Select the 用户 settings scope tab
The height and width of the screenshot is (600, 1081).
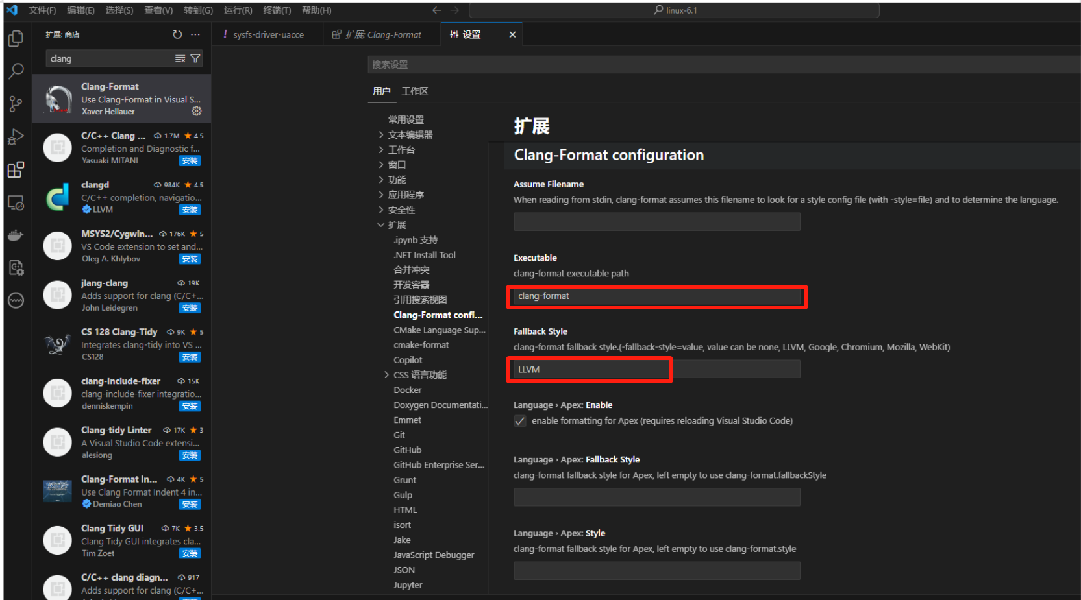[382, 91]
